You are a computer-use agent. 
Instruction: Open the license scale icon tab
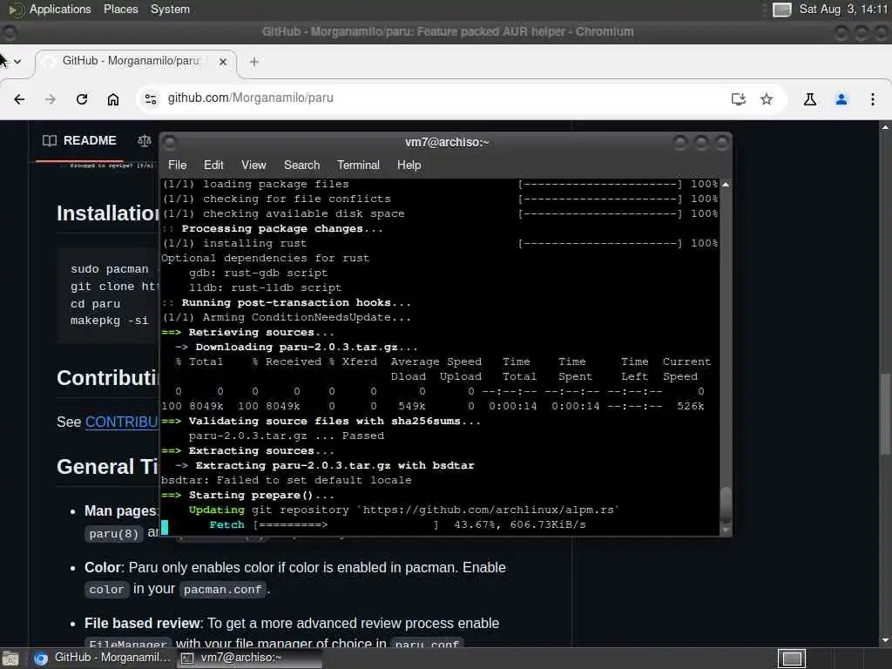click(x=145, y=140)
